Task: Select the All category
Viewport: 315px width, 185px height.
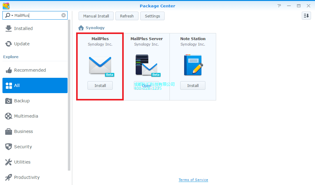Action: [35, 85]
